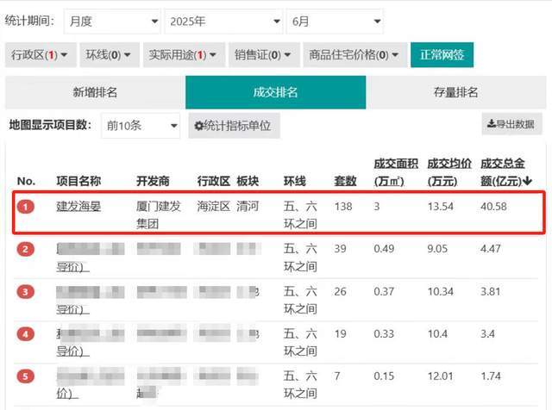Click the 40.58 total amount cell
This screenshot has height=410, width=552.
(493, 207)
